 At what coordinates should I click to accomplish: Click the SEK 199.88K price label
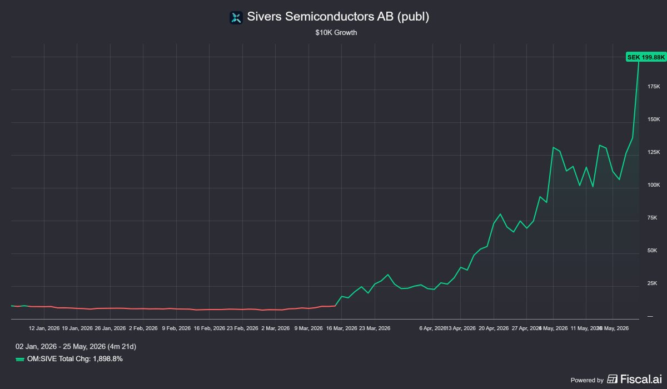(645, 57)
